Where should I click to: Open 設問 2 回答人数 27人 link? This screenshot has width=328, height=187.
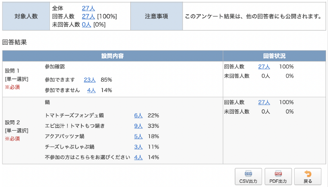click(x=264, y=102)
